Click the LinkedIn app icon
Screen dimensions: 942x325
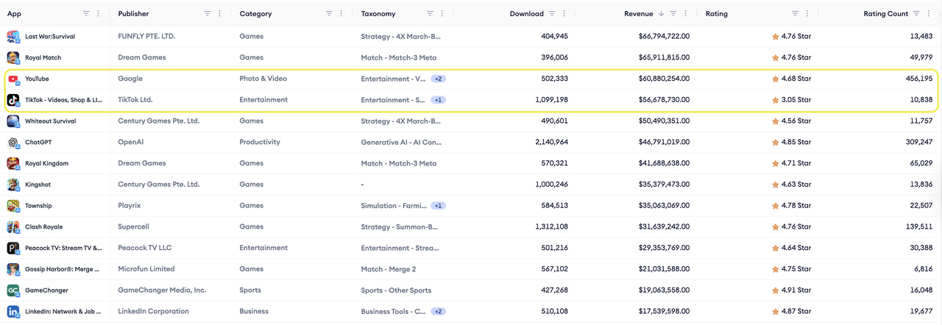coord(13,312)
